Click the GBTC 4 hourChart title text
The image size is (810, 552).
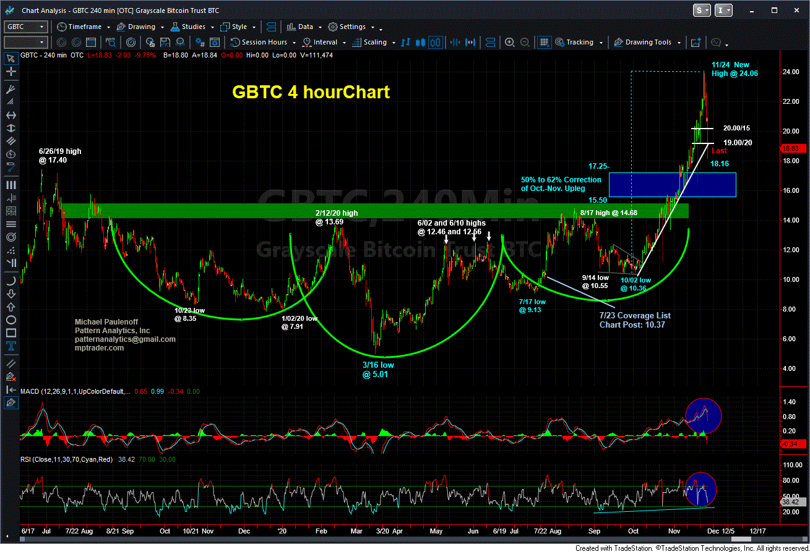click(x=311, y=92)
